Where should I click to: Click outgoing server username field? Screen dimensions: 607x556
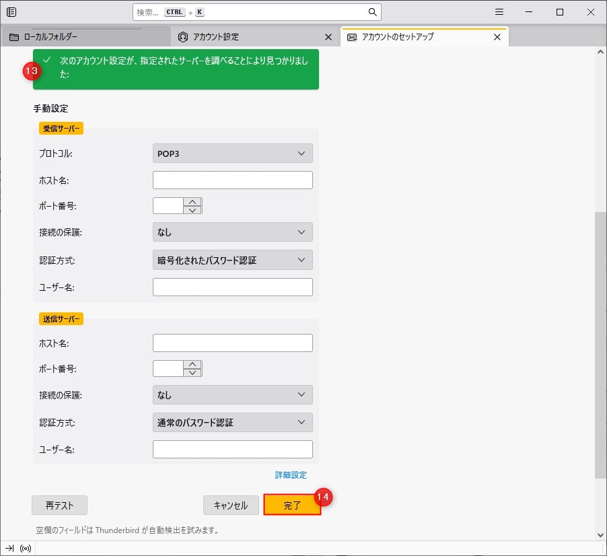(233, 449)
